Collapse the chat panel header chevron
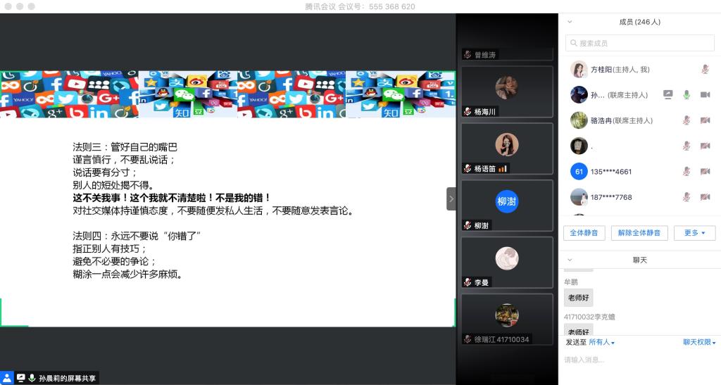Viewport: 721px width, 385px height. [570, 260]
